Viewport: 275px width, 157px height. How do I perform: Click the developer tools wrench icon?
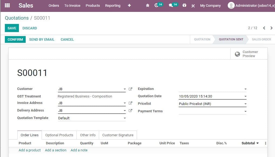[x=193, y=5]
